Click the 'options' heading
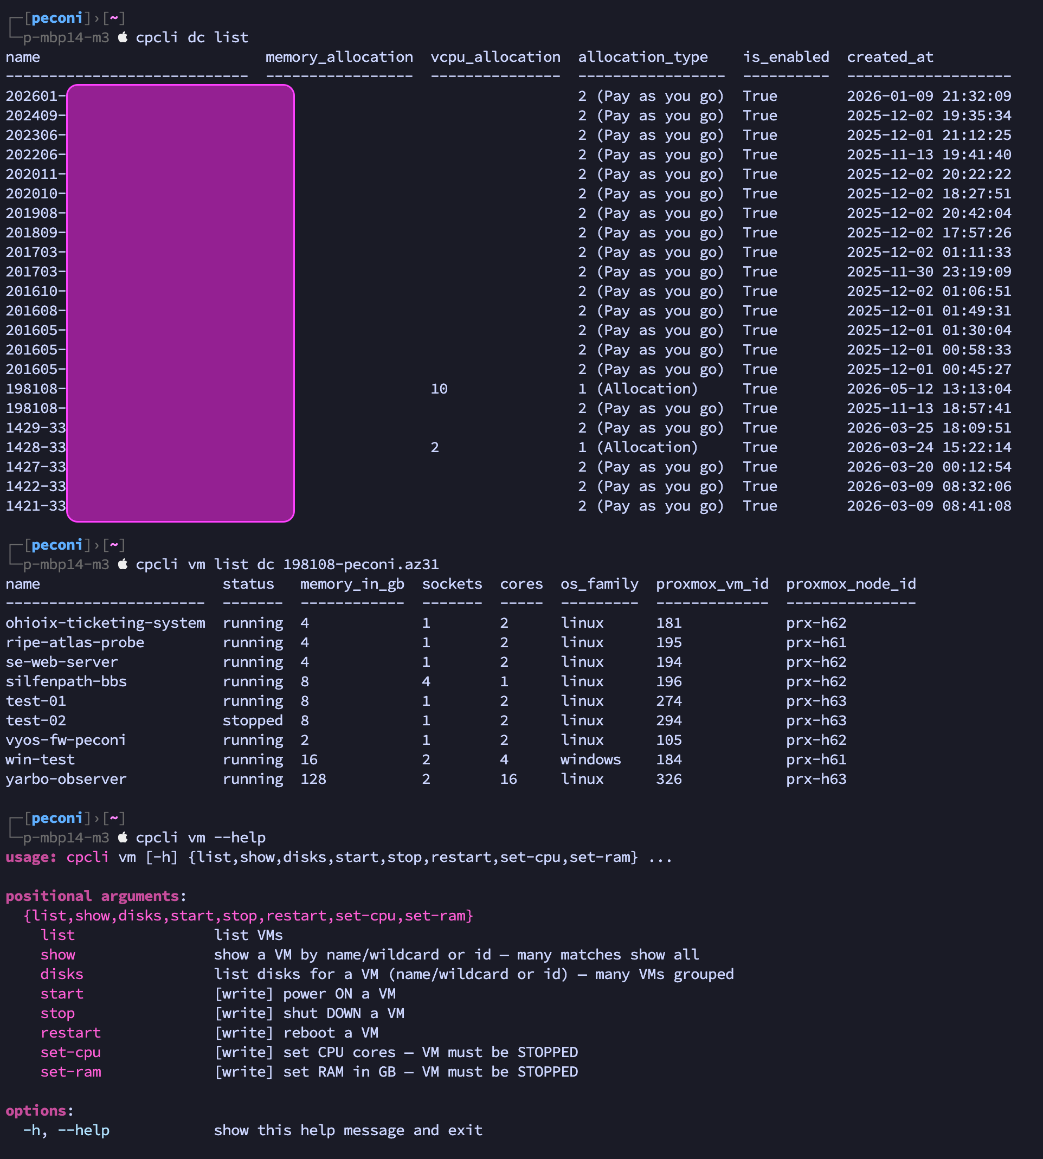1043x1159 pixels. click(x=36, y=1110)
